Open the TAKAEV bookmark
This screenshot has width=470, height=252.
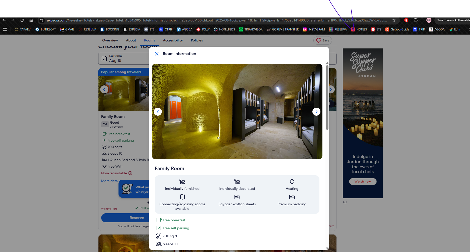[23, 29]
